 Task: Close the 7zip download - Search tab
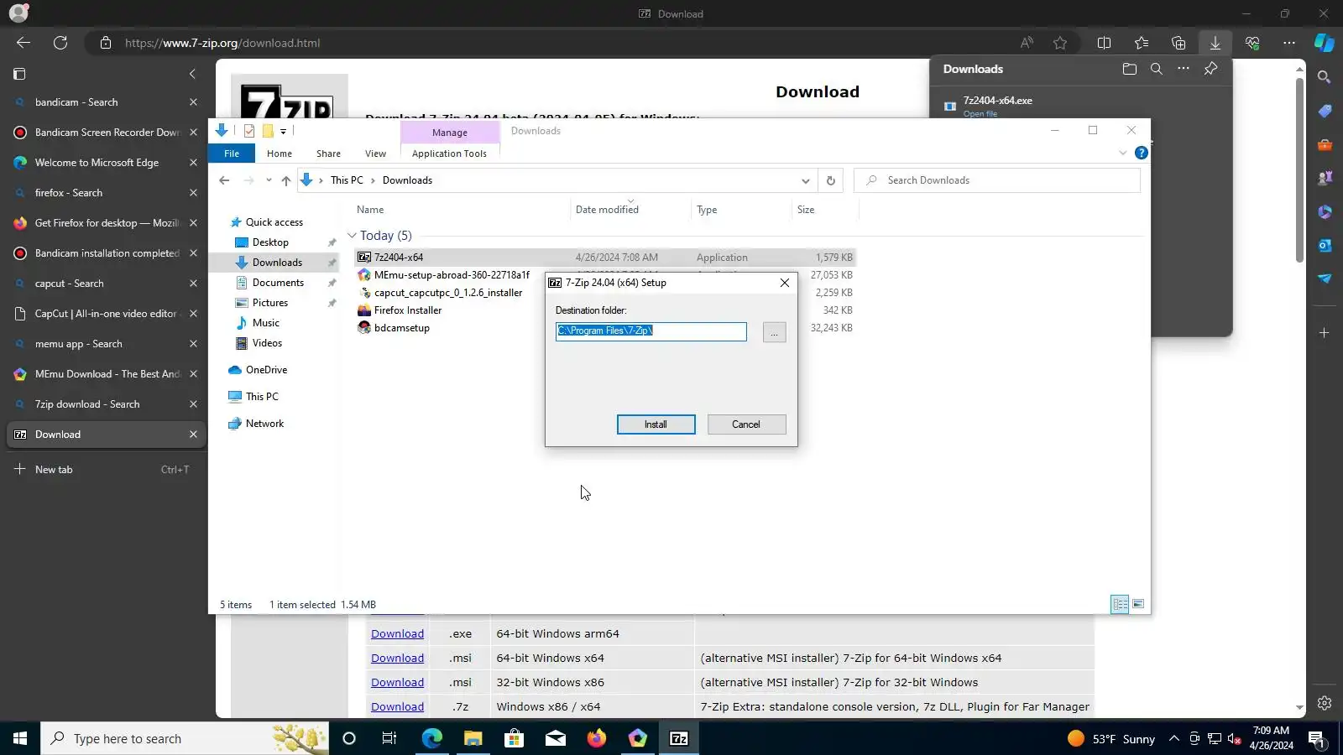pos(193,404)
